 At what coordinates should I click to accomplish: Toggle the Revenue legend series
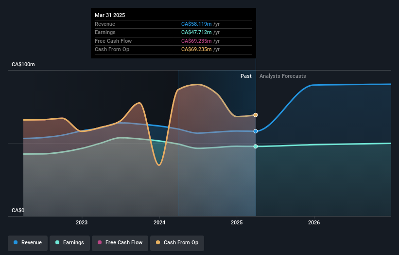28,243
